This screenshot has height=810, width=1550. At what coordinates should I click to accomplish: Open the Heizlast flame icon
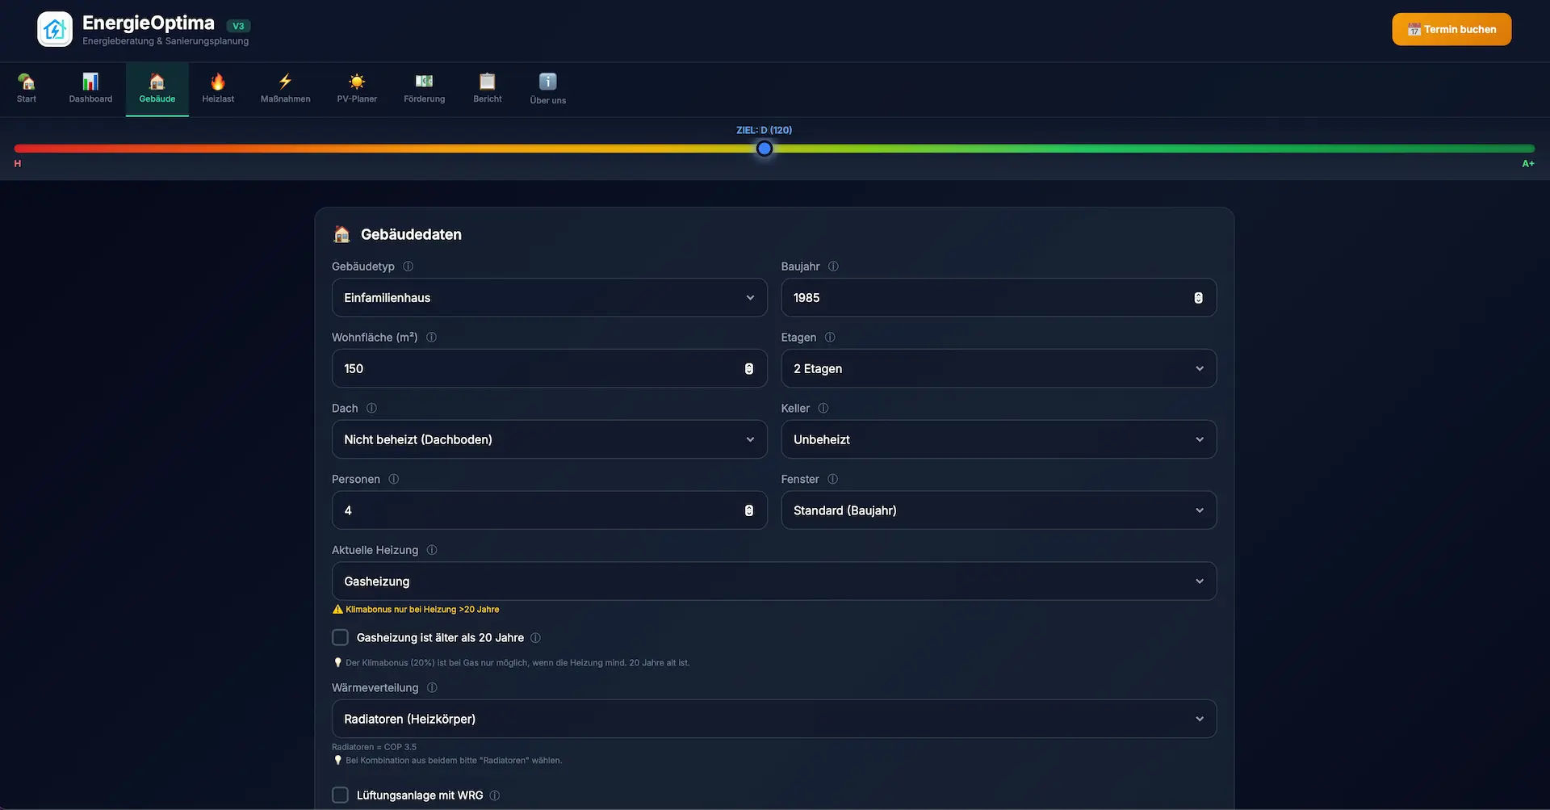click(218, 82)
